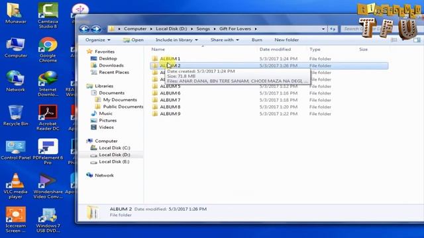Open Windows 7 USB DVD tool icon
This screenshot has width=424, height=238.
click(x=48, y=220)
